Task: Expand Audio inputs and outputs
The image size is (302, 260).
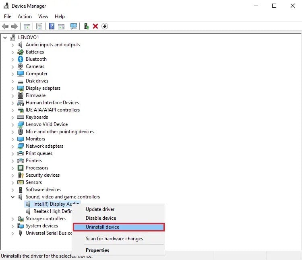Action: click(x=12, y=45)
